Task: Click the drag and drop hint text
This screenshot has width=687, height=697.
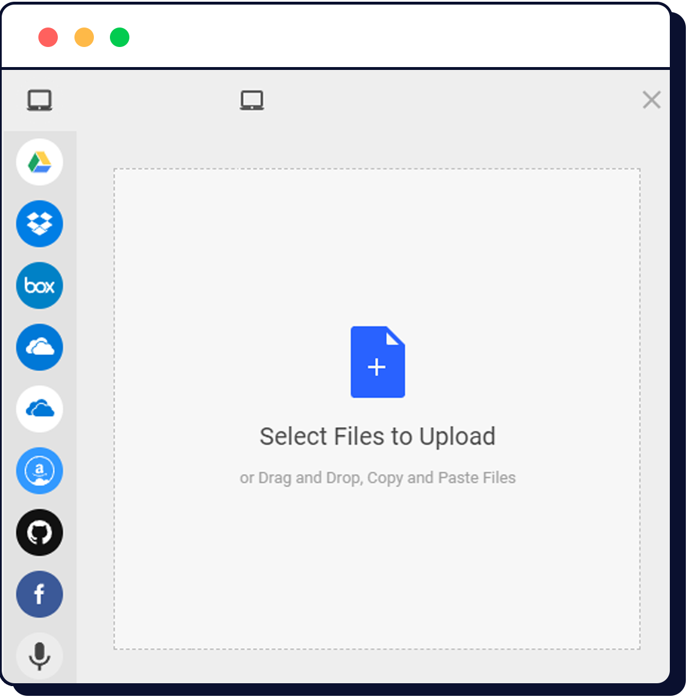Action: (378, 477)
